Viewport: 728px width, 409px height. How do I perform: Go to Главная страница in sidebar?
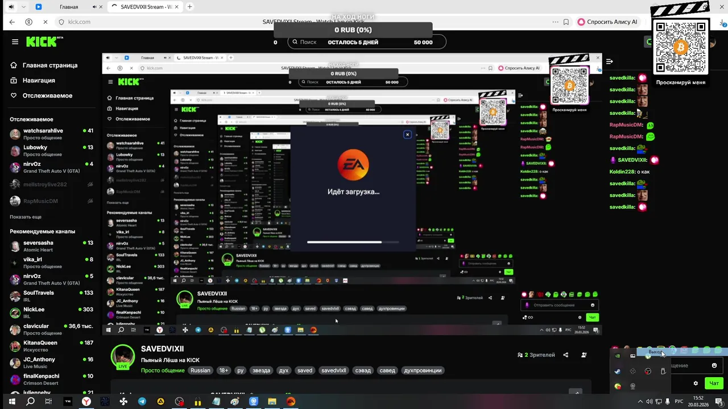(x=44, y=65)
